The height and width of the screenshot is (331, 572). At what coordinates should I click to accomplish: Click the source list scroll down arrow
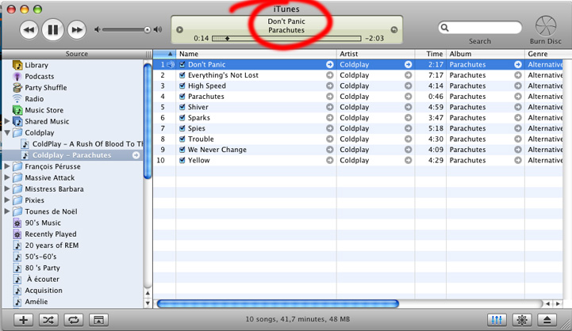148,302
